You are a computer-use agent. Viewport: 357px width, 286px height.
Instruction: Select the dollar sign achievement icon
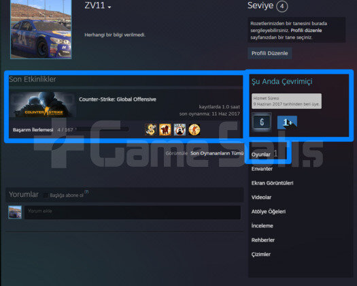[x=151, y=129]
